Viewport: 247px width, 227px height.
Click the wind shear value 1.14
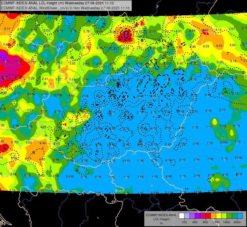[x=72, y=80]
